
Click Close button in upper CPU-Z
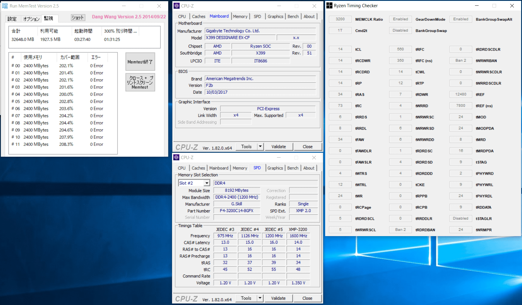click(x=307, y=146)
